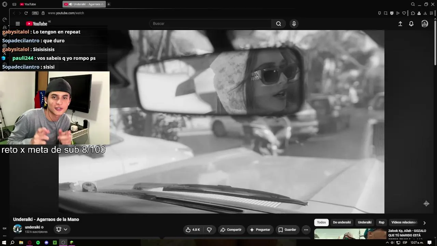Image resolution: width=437 pixels, height=246 pixels.
Task: Toggle the VPN badge in address bar
Action: 35,13
